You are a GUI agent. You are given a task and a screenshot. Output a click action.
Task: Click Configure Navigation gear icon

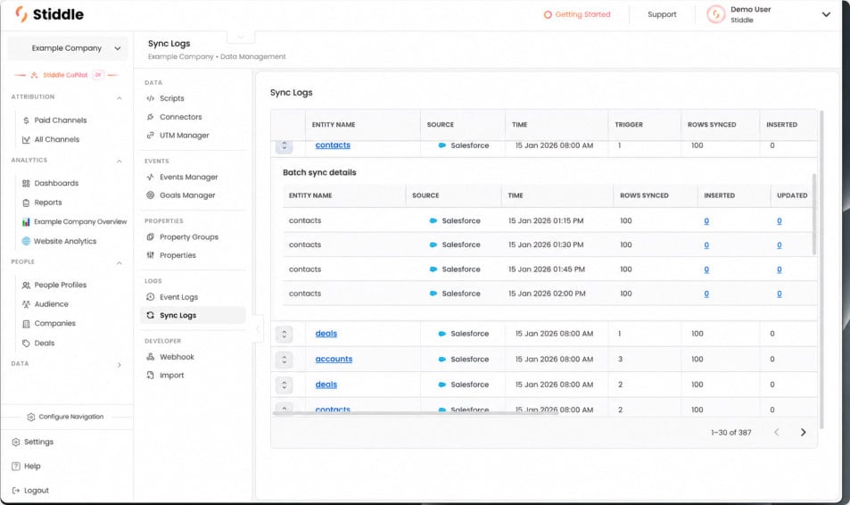tap(31, 417)
